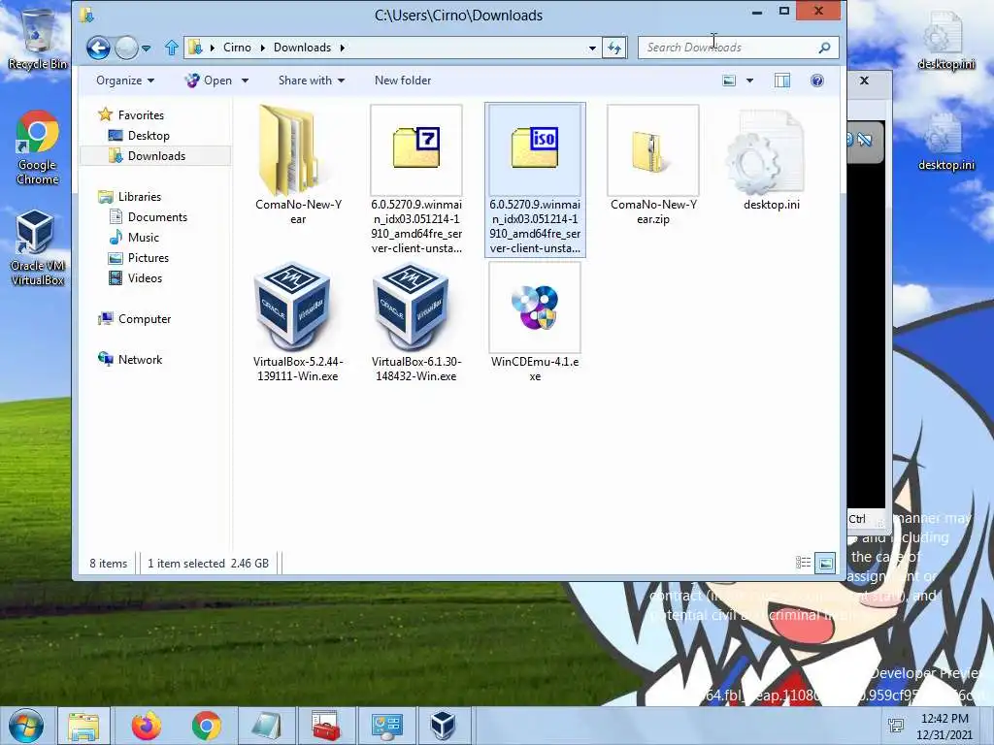Open Explorer help button
The image size is (994, 745).
[x=817, y=81]
